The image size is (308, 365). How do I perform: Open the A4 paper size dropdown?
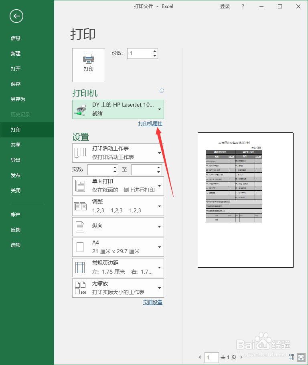pos(118,247)
